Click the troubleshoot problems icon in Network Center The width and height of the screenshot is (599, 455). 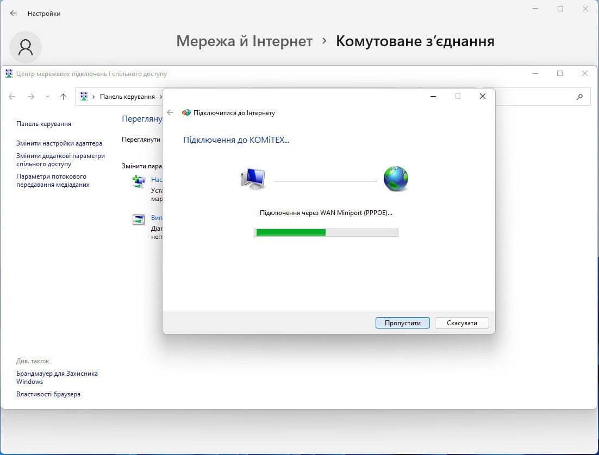coord(139,219)
